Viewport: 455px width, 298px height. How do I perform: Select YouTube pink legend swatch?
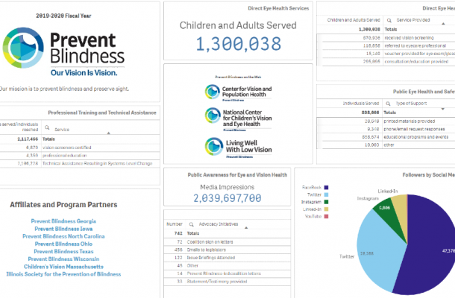pyautogui.click(x=326, y=216)
